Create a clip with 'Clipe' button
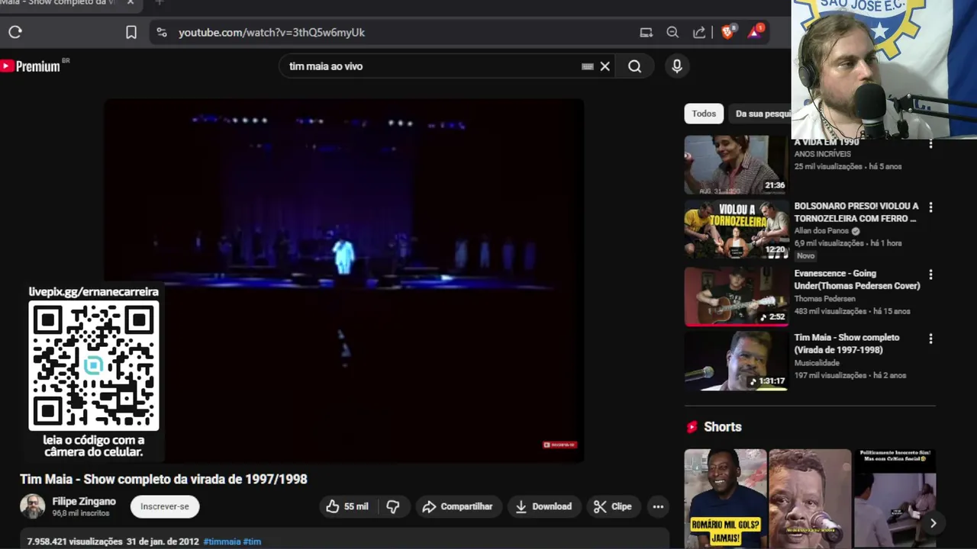This screenshot has height=549, width=977. (x=613, y=506)
